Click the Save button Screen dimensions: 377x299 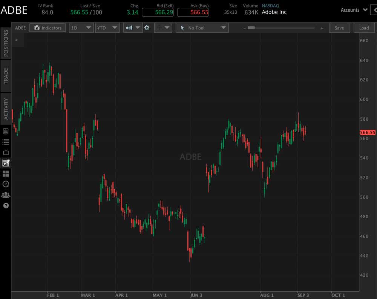(339, 28)
